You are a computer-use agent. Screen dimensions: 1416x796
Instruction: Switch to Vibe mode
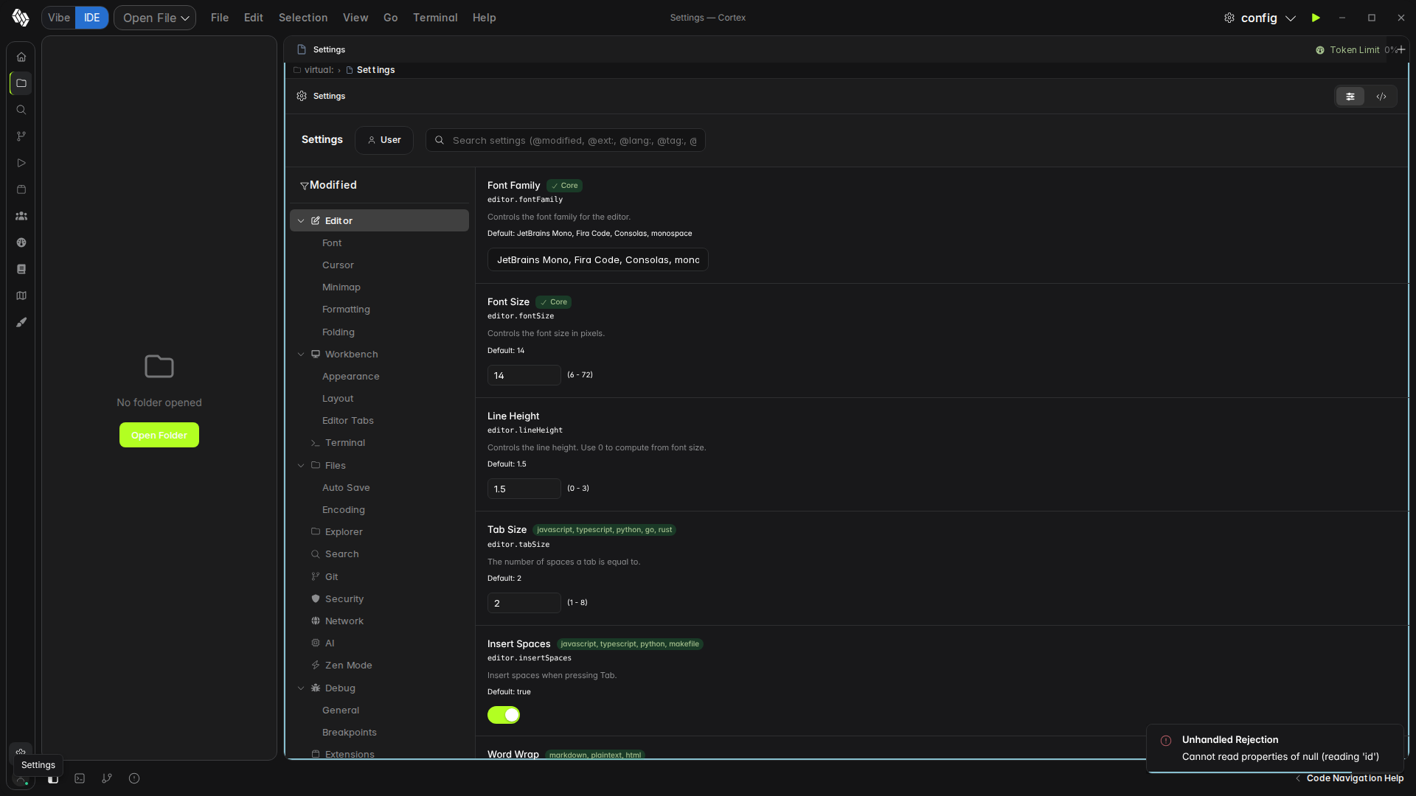coord(59,18)
